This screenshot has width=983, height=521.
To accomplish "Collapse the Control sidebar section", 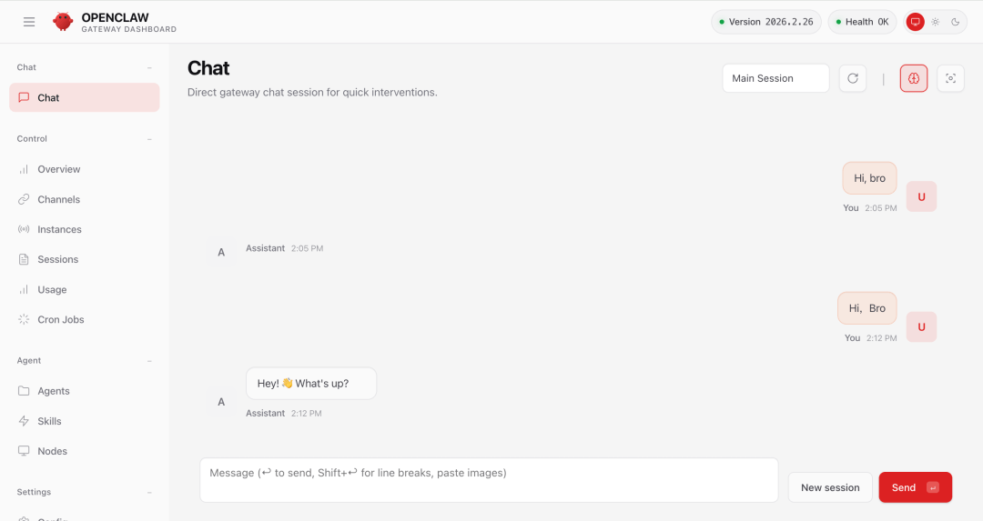I will [149, 139].
